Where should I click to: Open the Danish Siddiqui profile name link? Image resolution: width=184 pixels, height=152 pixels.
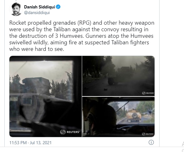coord(39,7)
